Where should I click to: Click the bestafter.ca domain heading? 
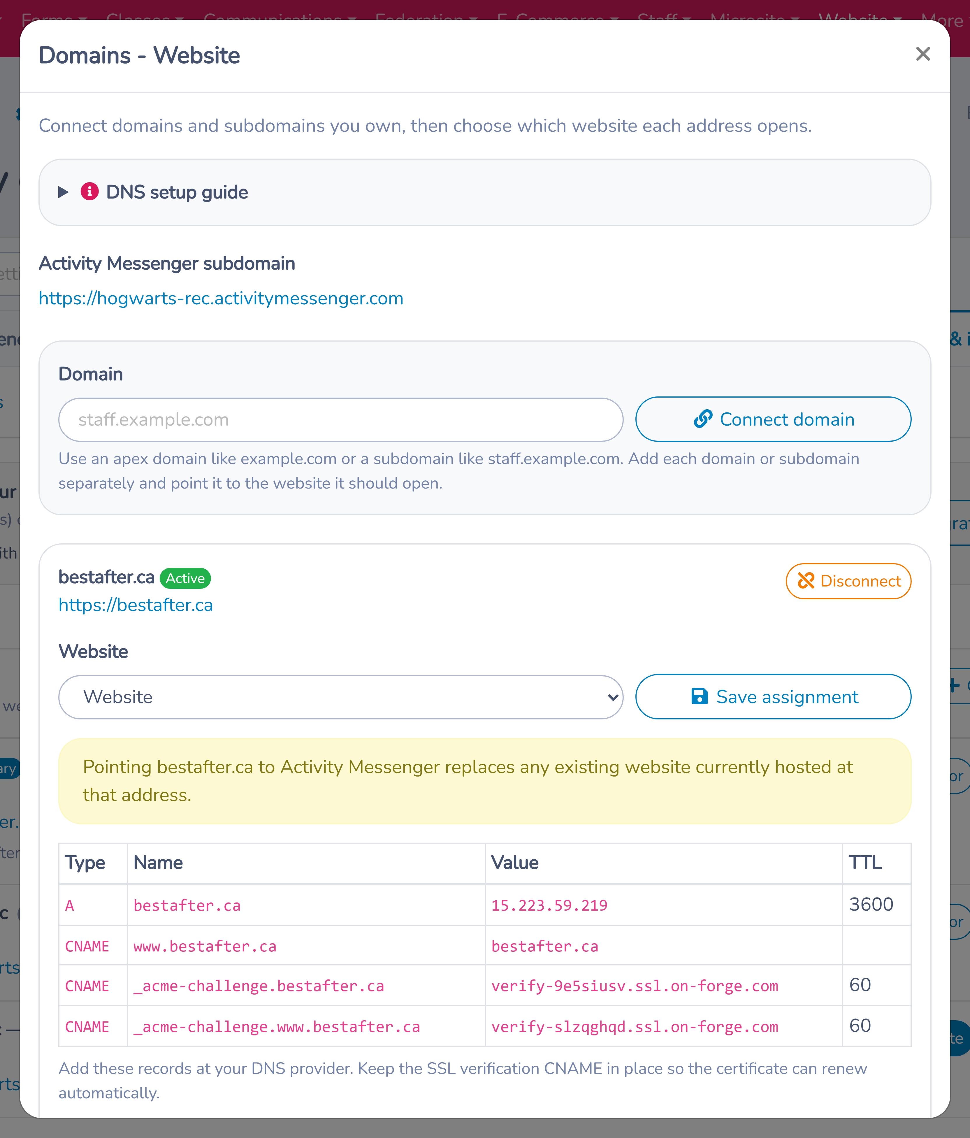coord(107,577)
